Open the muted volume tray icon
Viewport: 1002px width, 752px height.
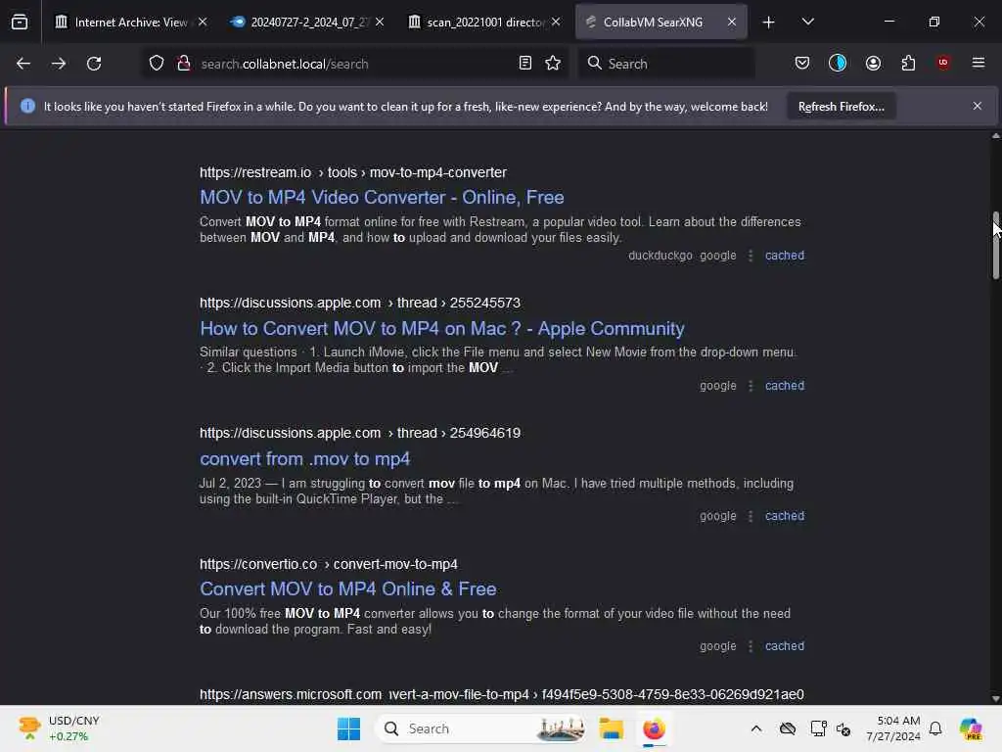coord(843,729)
